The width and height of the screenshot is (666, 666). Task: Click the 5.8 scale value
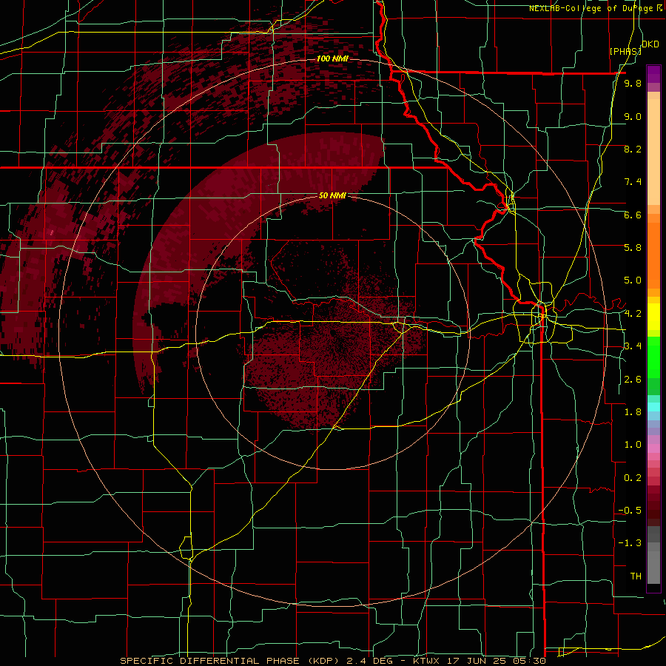point(633,247)
